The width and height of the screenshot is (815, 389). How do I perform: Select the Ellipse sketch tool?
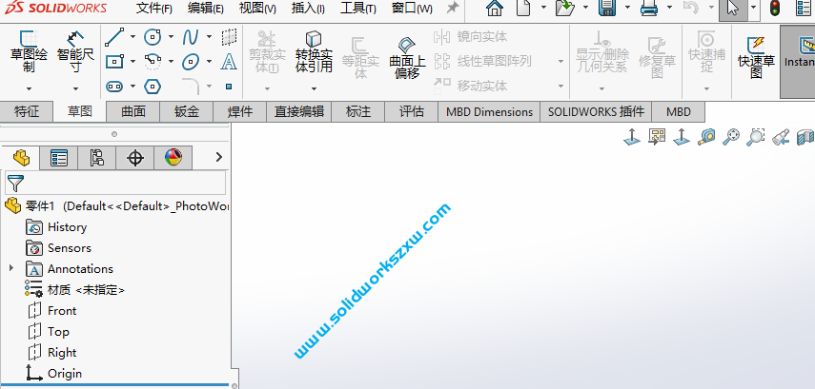pyautogui.click(x=191, y=62)
